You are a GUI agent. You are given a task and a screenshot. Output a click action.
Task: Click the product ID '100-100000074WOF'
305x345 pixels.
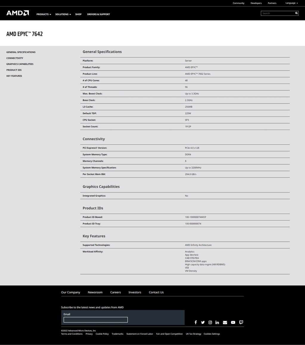click(x=195, y=217)
